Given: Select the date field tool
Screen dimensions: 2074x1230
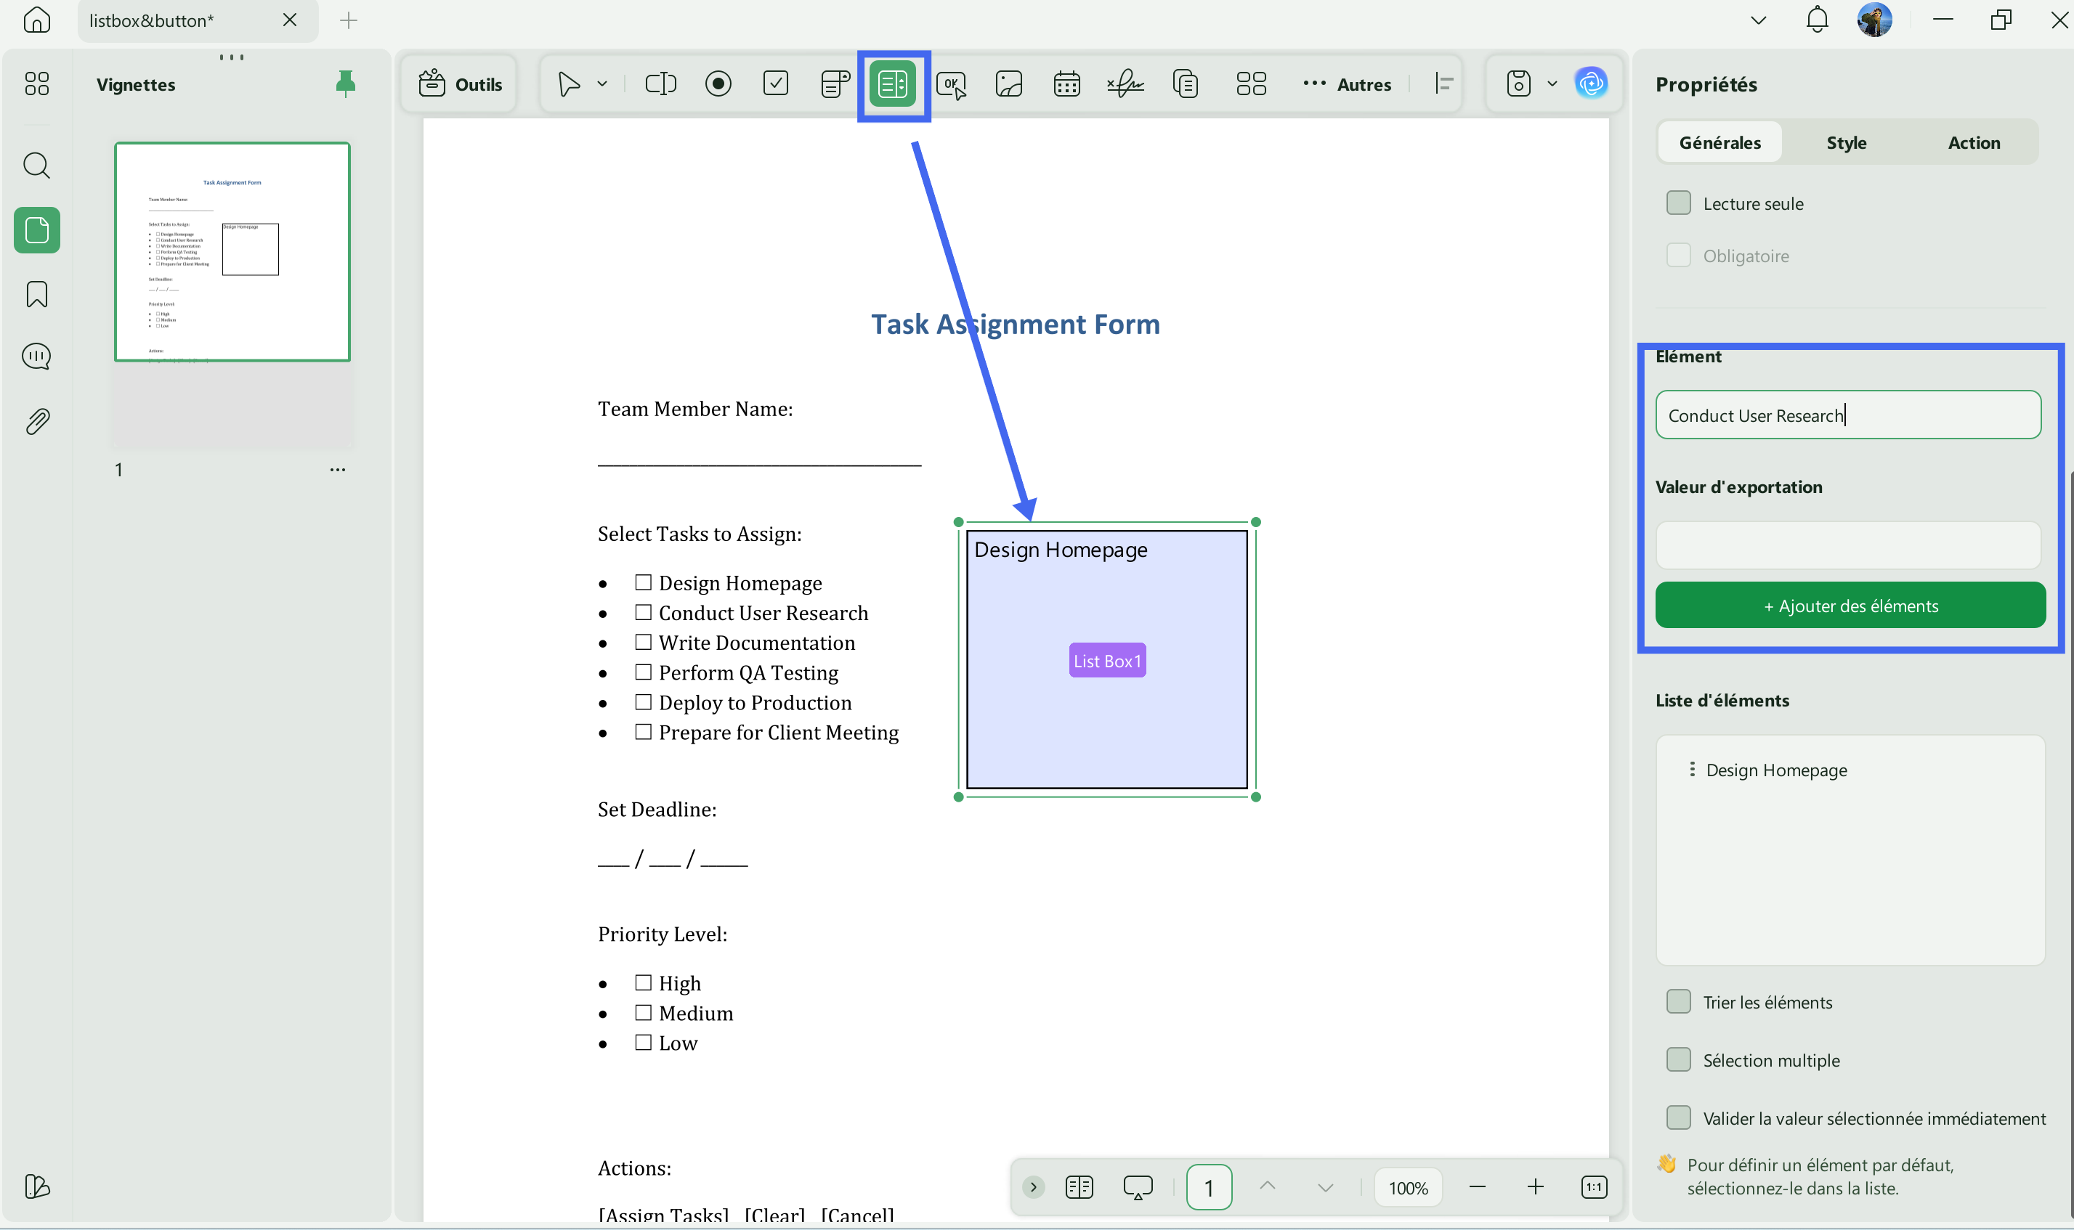Looking at the screenshot, I should pyautogui.click(x=1066, y=84).
